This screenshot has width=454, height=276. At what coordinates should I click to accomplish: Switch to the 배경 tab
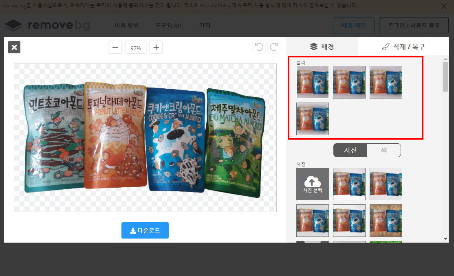coord(322,46)
